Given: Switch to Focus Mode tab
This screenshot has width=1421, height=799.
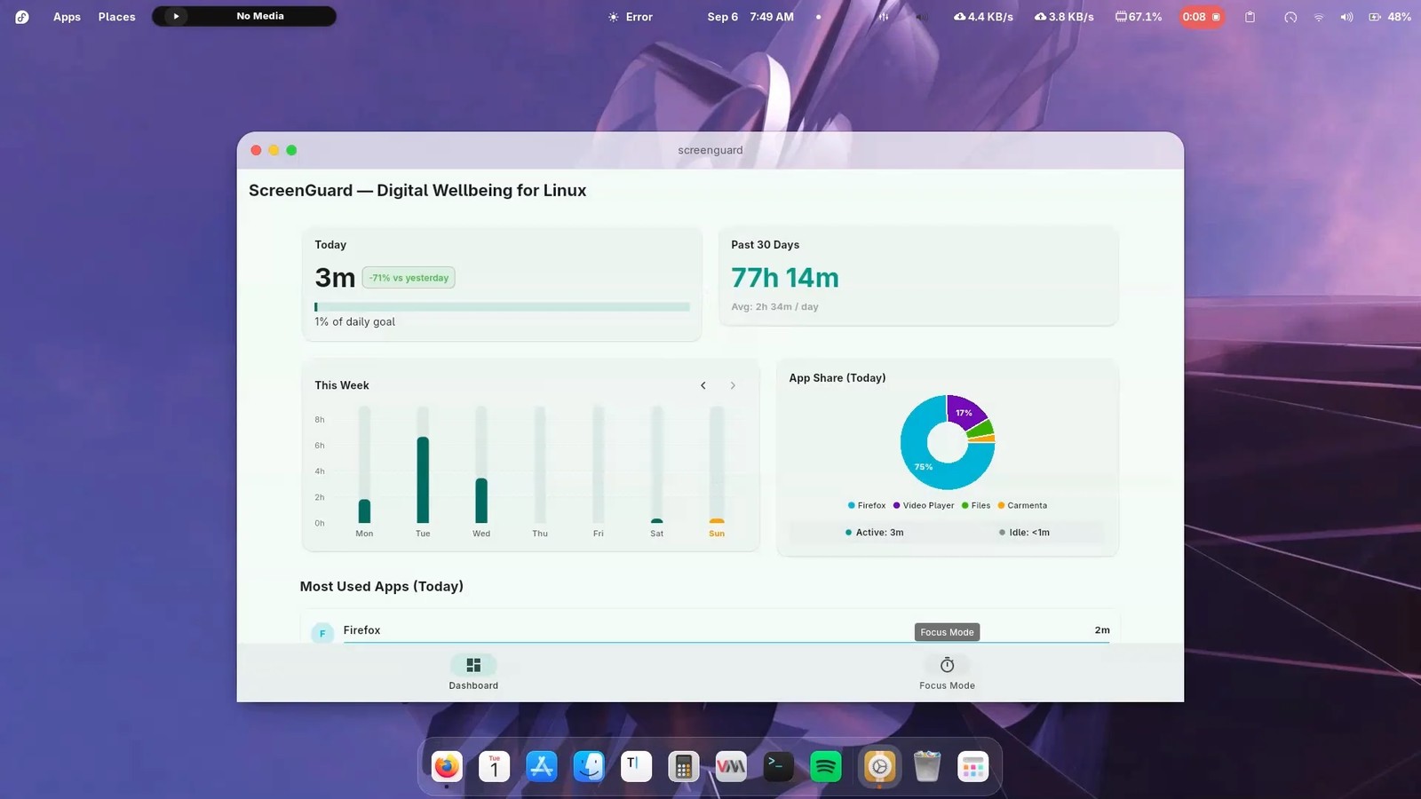Looking at the screenshot, I should point(947,672).
